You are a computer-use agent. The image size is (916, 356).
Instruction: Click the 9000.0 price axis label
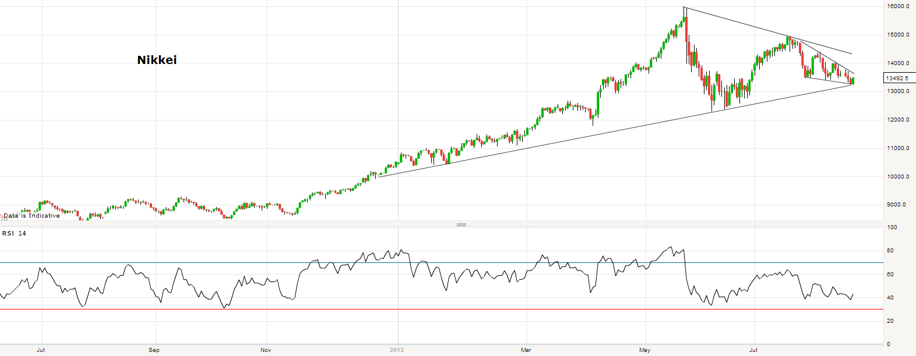898,205
